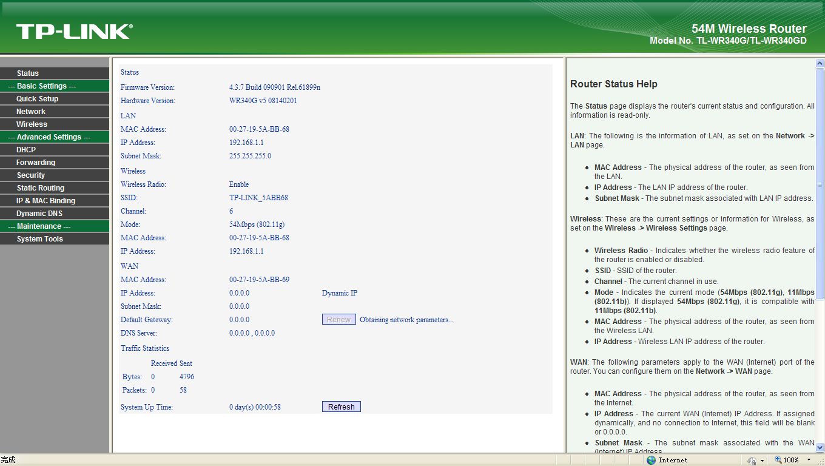This screenshot has height=466, width=825.
Task: Open the Security menu item
Action: tap(55, 175)
